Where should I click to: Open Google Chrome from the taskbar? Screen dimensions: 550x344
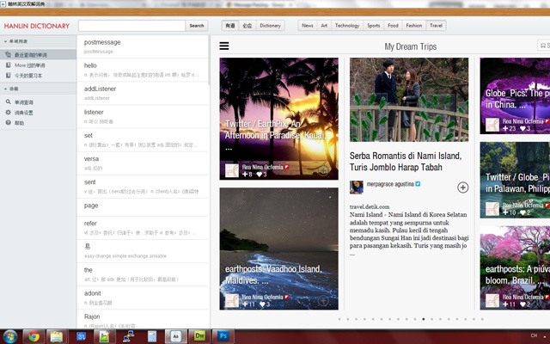point(34,336)
